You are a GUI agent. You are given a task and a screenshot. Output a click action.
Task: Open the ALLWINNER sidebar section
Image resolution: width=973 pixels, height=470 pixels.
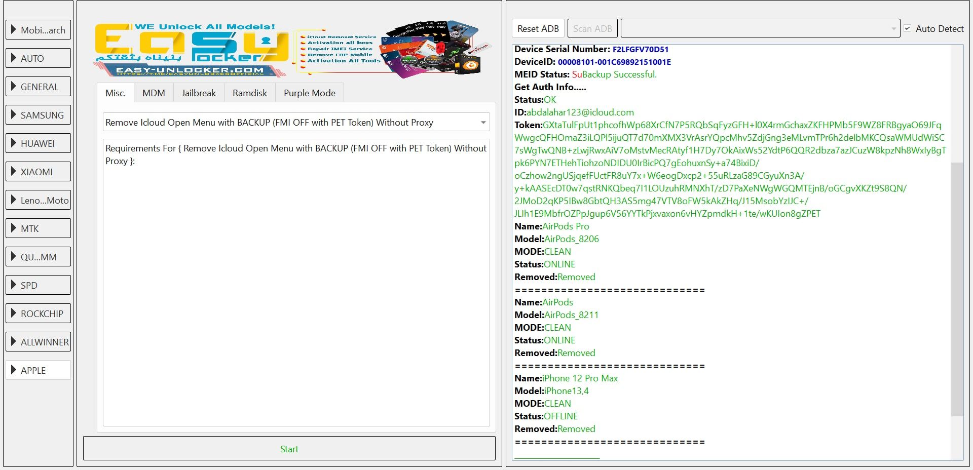point(38,342)
